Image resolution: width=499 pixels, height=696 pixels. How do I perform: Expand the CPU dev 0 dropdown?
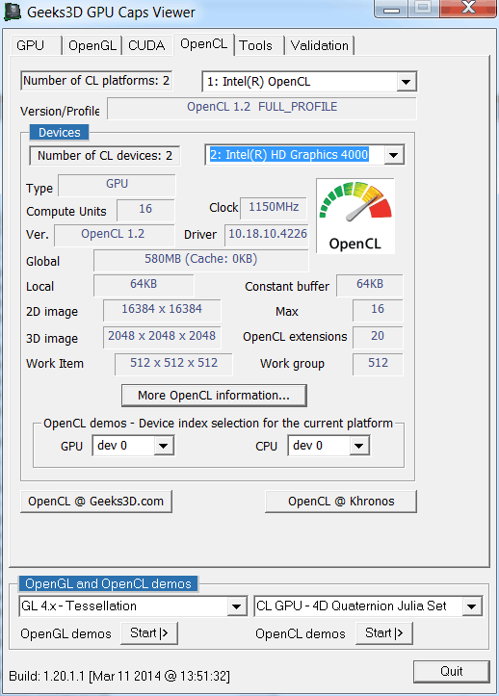(x=359, y=446)
